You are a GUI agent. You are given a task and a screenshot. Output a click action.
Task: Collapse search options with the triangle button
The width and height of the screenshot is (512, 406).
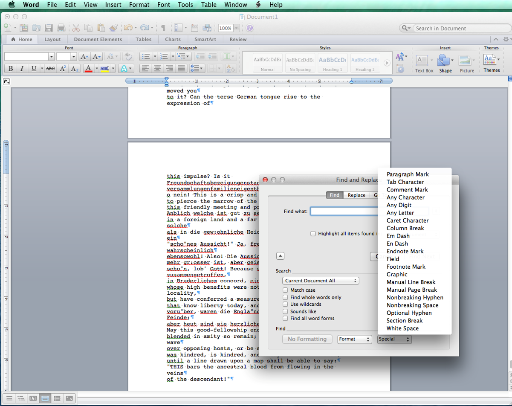click(x=281, y=256)
